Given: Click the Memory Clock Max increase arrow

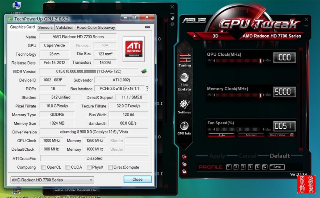Looking at the screenshot, I should (264, 95).
